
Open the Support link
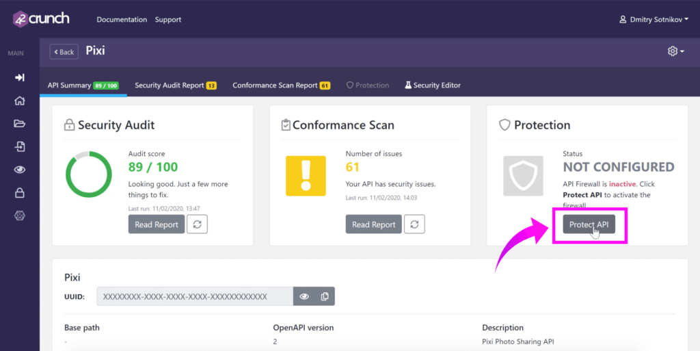coord(168,20)
